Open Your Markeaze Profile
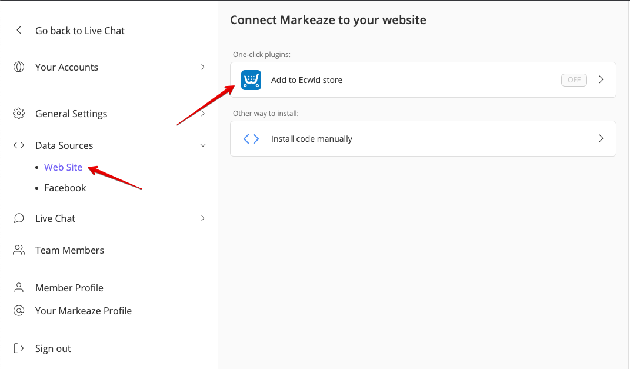Image resolution: width=630 pixels, height=369 pixels. [x=84, y=311]
